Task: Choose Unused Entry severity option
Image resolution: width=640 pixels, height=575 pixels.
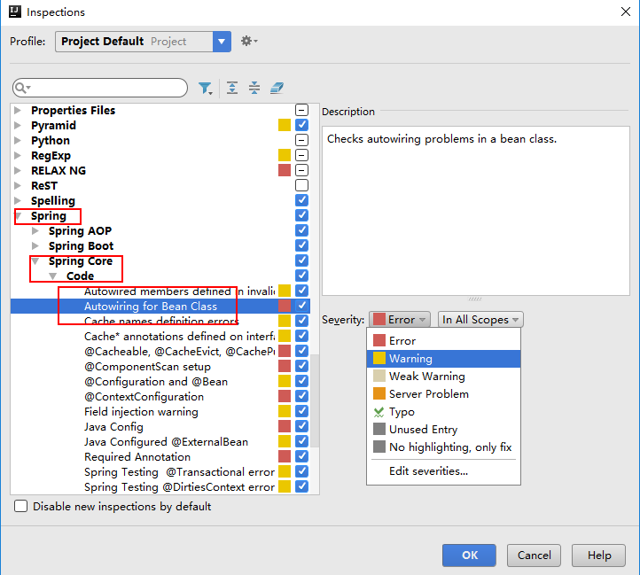Action: [443, 430]
